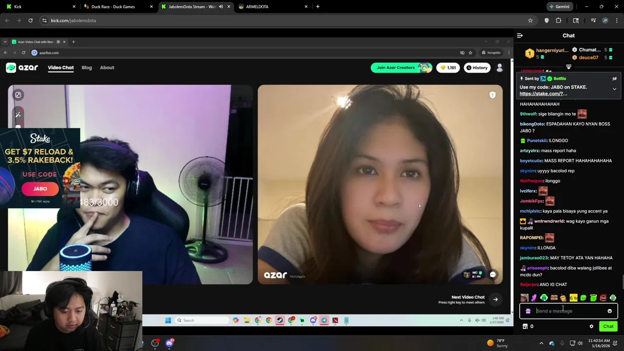624x351 pixels.
Task: Reload the kick.com page
Action: point(30,20)
